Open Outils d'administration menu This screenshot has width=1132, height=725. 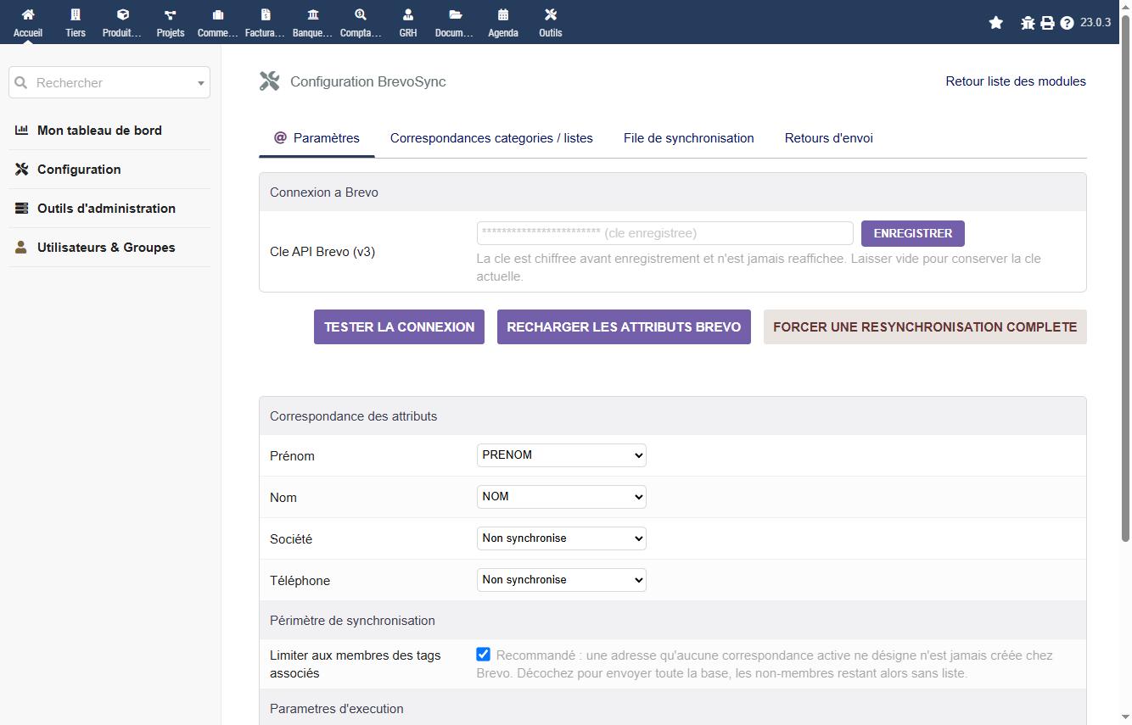[x=106, y=208]
